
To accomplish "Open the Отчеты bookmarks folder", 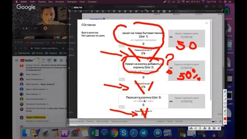I will (38, 53).
